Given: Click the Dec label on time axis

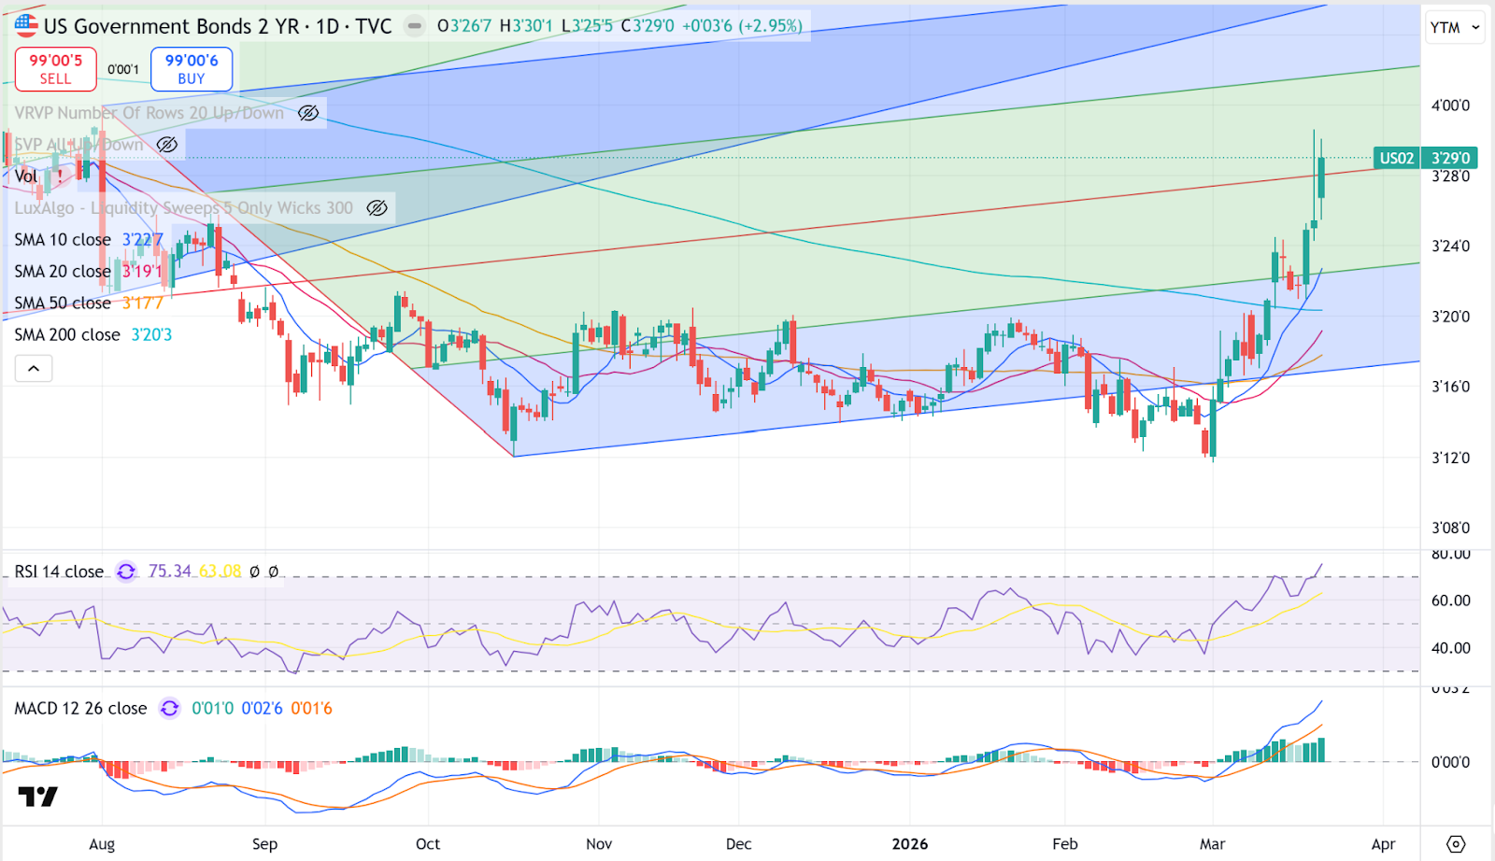Looking at the screenshot, I should tap(738, 844).
